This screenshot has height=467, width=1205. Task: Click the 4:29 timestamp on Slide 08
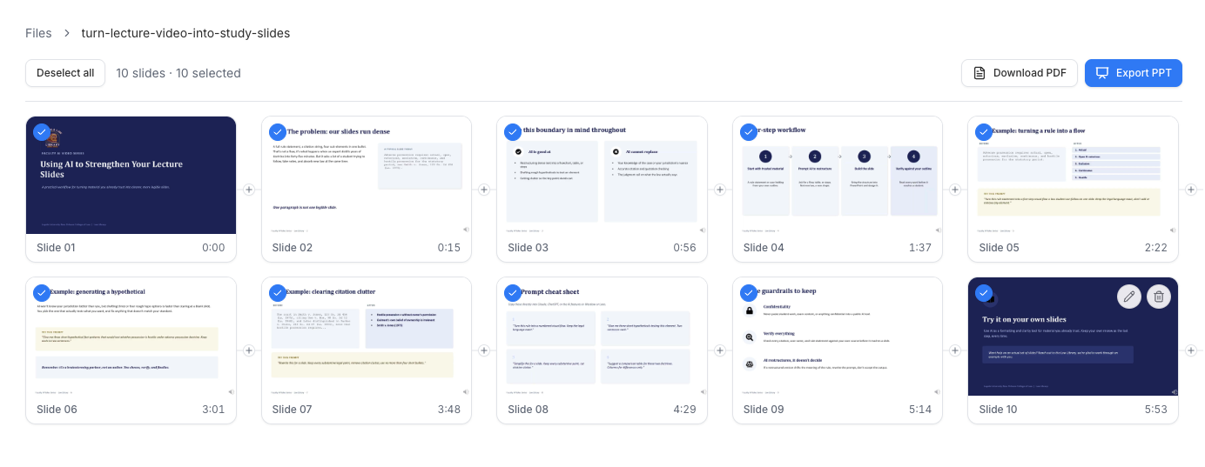click(684, 409)
